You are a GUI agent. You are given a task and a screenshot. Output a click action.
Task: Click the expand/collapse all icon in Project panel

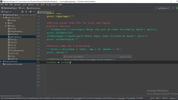click(x=26, y=12)
